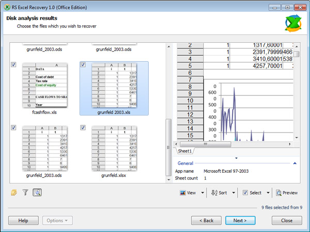Image resolution: width=310 pixels, height=232 pixels.
Task: Open the View dropdown arrow
Action: pyautogui.click(x=202, y=193)
